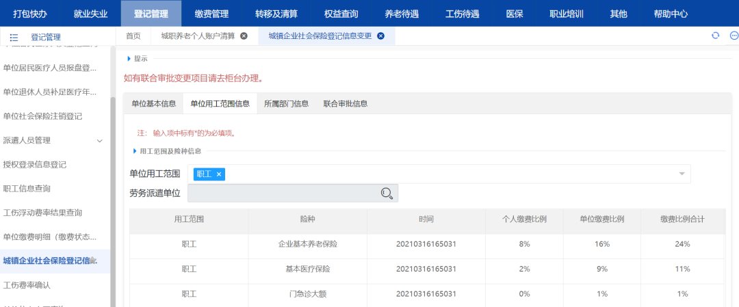Screen dimensions: 739x307
Task: Open the 帮助中心 menu
Action: 671,13
